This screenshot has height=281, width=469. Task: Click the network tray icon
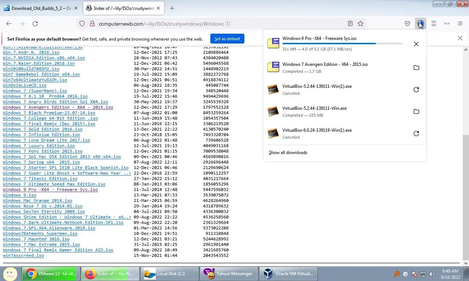click(x=423, y=274)
